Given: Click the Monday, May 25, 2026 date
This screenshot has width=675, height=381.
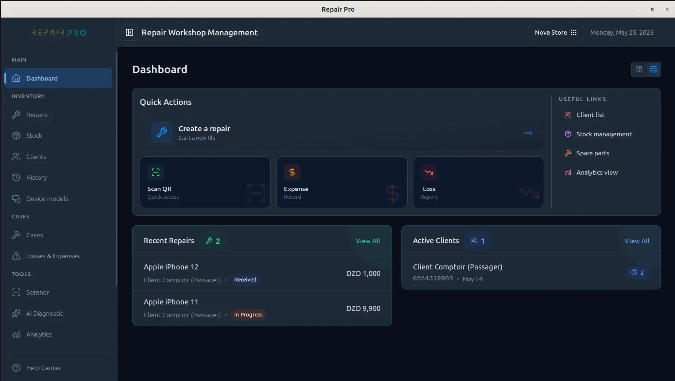Looking at the screenshot, I should click(x=622, y=32).
